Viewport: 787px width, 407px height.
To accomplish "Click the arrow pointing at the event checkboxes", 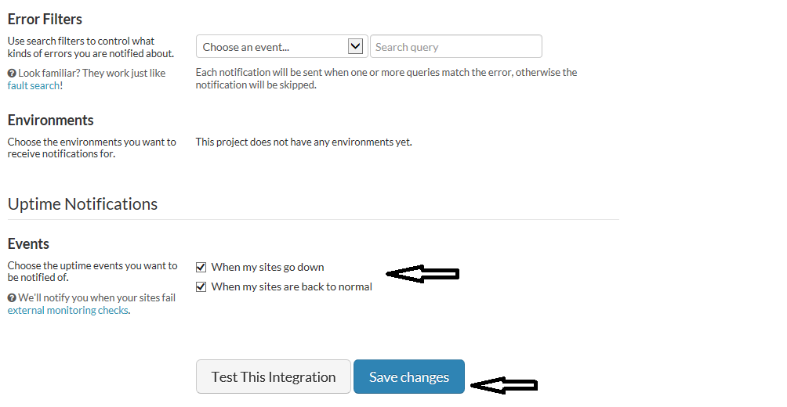I will [423, 273].
